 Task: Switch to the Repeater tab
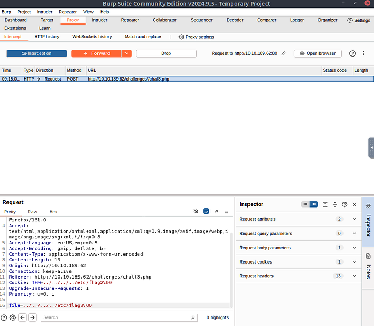click(130, 20)
